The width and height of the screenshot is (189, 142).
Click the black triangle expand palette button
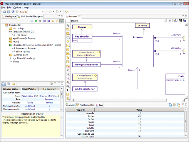click(68, 90)
